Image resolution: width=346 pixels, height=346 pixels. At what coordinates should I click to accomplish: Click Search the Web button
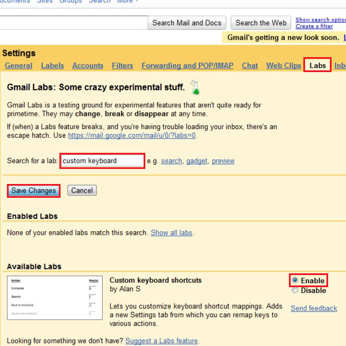(x=261, y=22)
